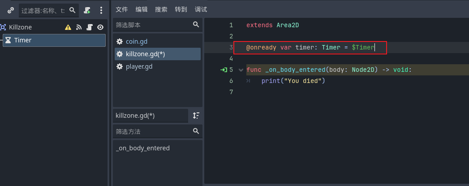Select the Timer node in scene tree
This screenshot has width=469, height=186.
point(22,40)
